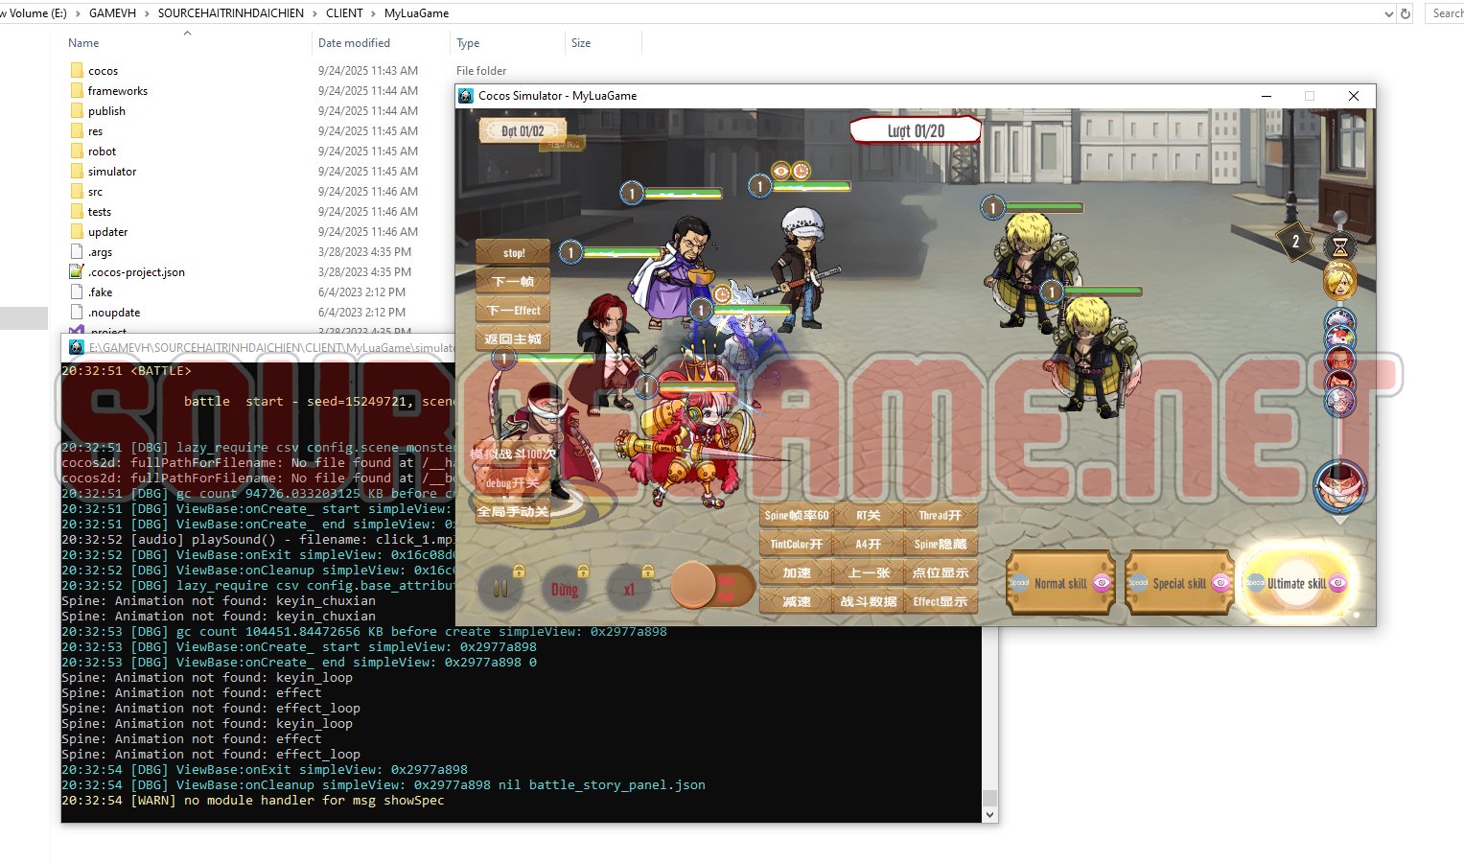Click the CLIENT breadcrumb in path
1464x863 pixels.
coord(344,13)
